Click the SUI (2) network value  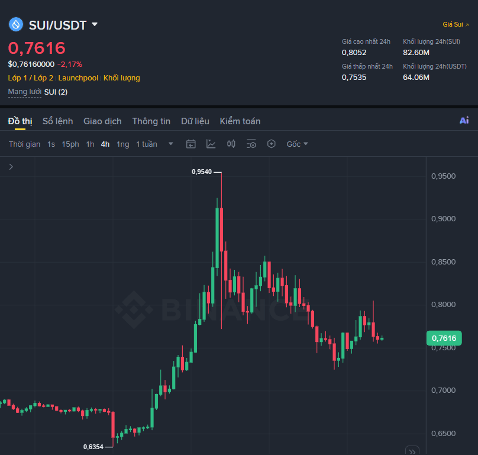56,92
